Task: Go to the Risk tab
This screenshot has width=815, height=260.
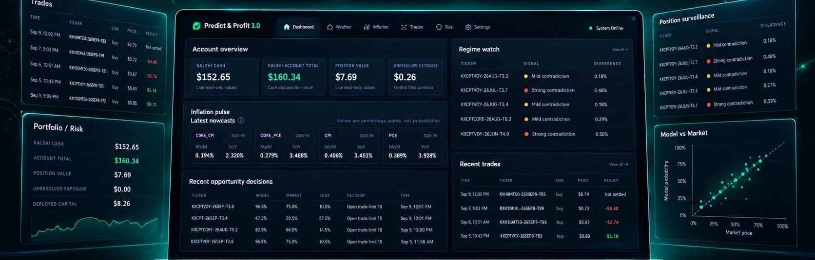Action: coord(444,27)
